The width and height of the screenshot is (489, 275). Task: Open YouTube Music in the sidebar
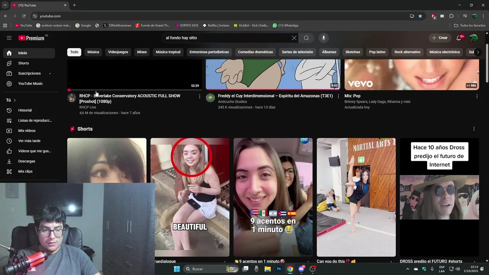click(x=29, y=84)
